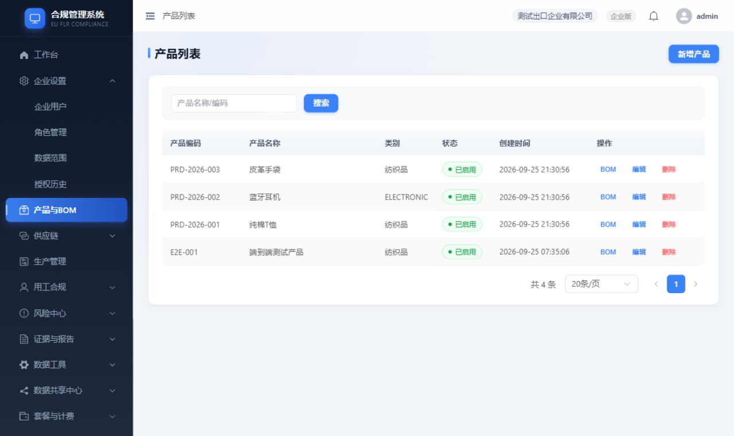Delete the 纯棉T恤 product
The height and width of the screenshot is (436, 734).
[669, 224]
